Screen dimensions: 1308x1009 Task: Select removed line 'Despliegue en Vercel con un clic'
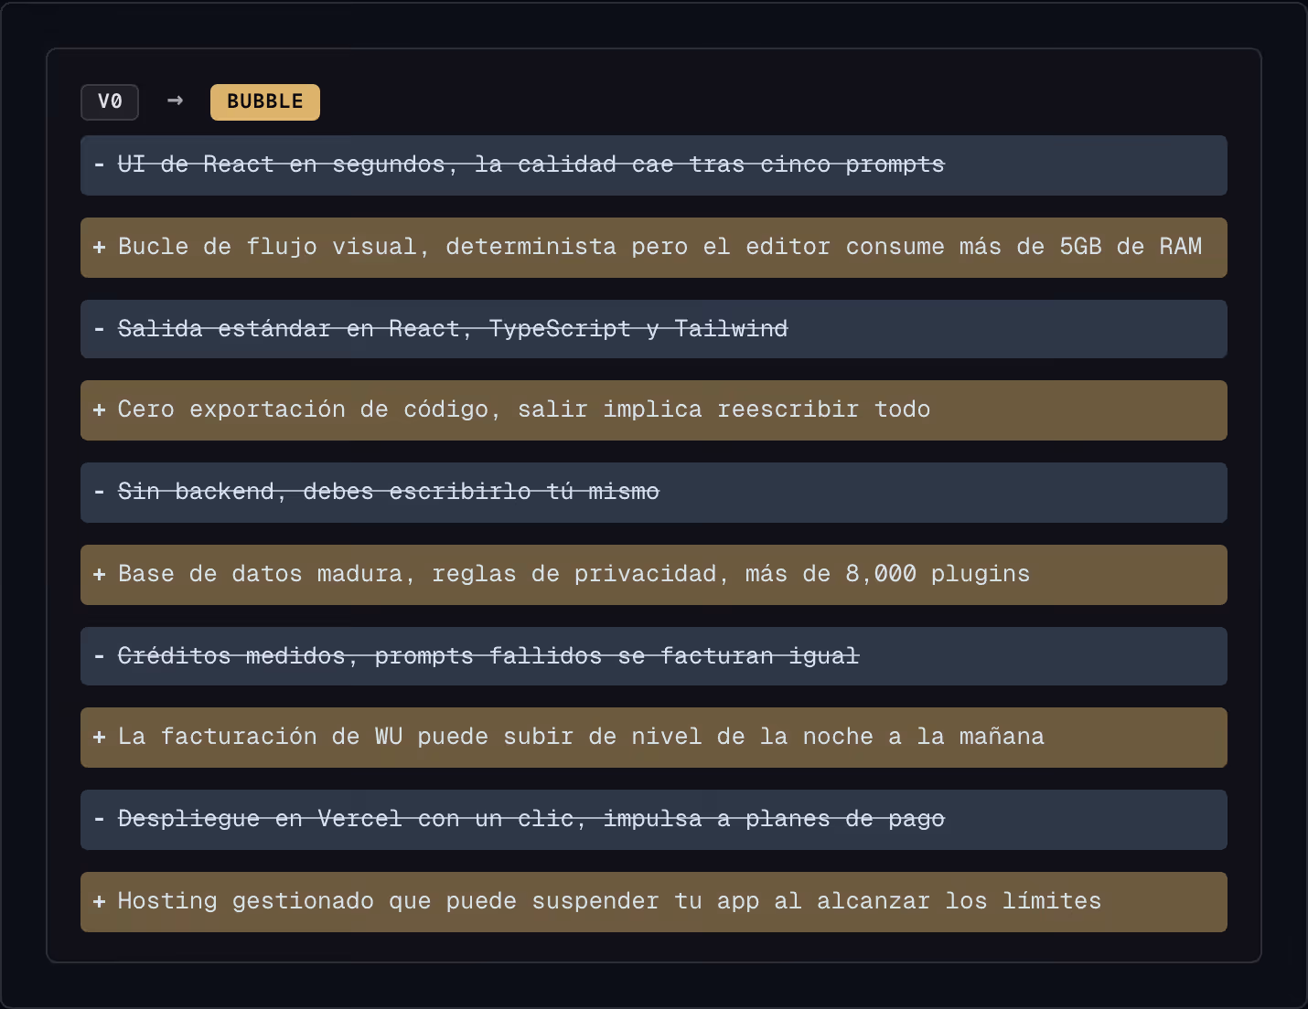pos(654,820)
